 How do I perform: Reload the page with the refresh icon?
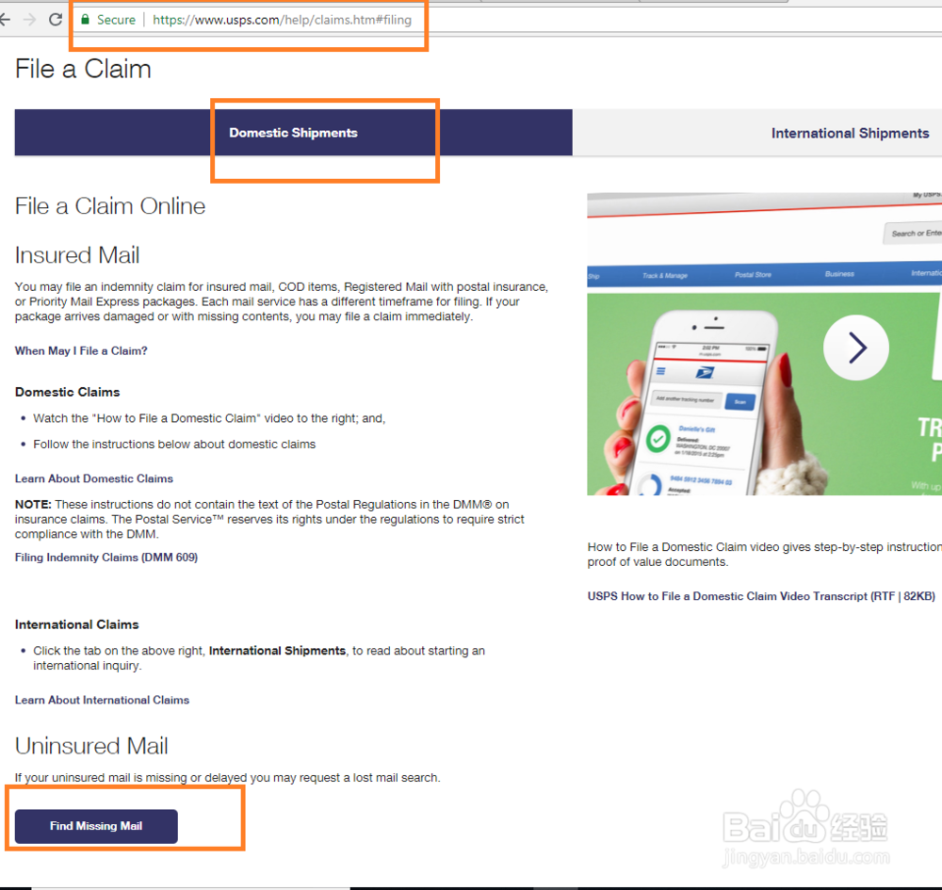[x=56, y=20]
